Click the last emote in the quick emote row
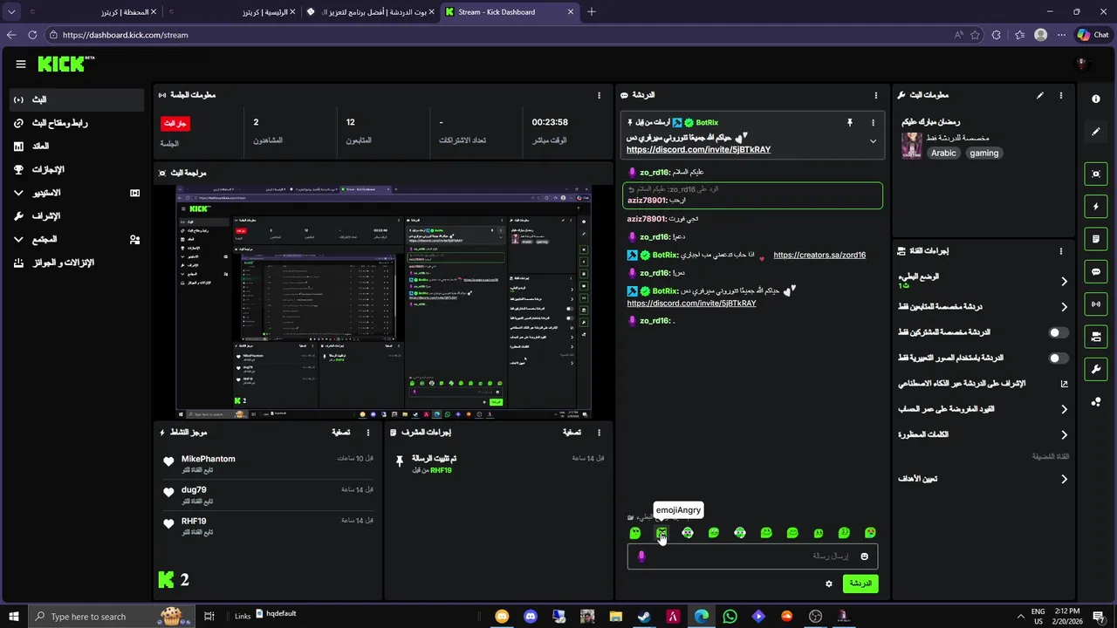This screenshot has height=628, width=1117. [x=870, y=533]
